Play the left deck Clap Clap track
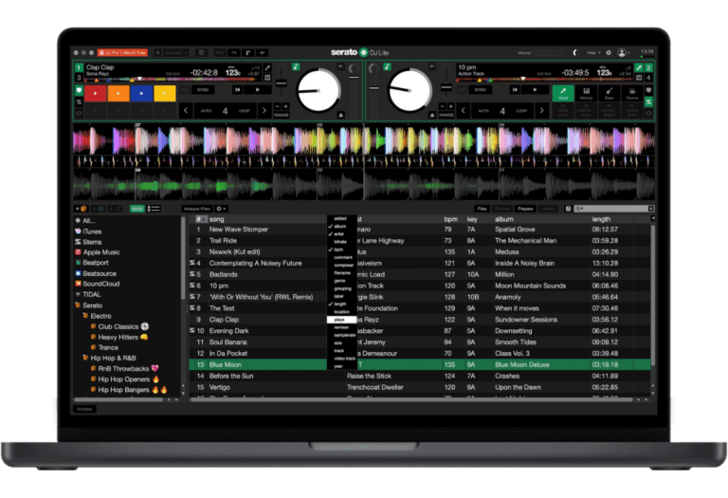Image resolution: width=728 pixels, height=498 pixels. pyautogui.click(x=258, y=90)
